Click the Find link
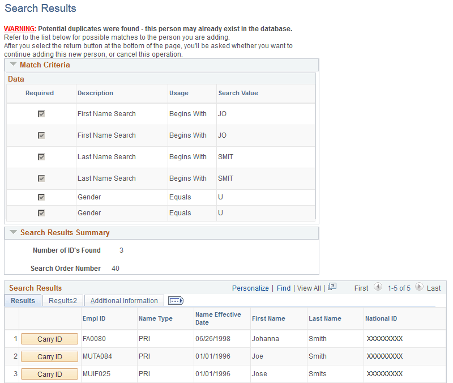This screenshot has height=383, width=453. [x=283, y=288]
